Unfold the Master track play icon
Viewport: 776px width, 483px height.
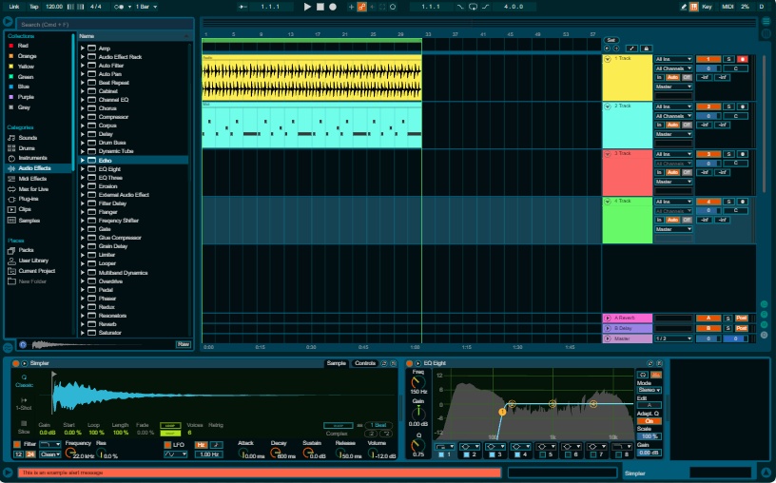(608, 338)
